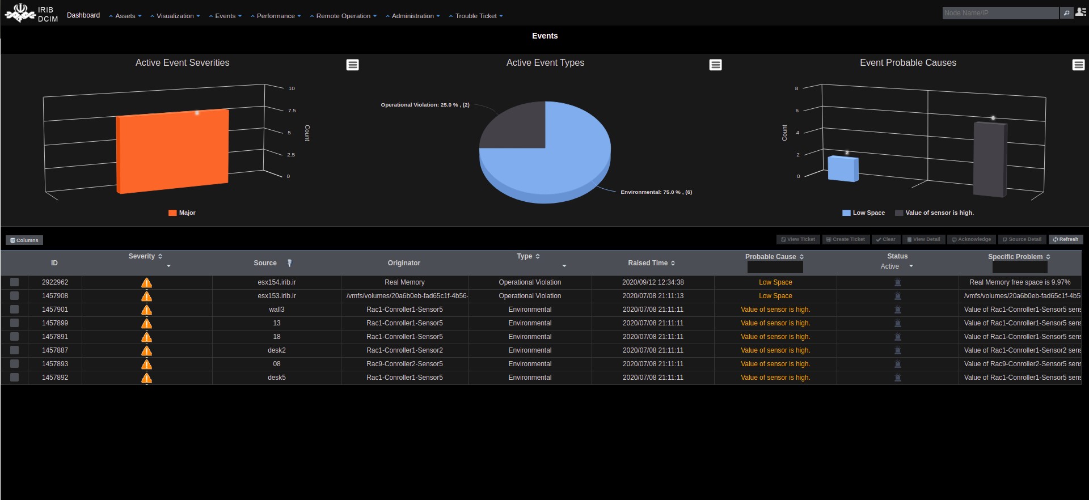Open the Severity column filter dropdown arrow
The image size is (1089, 500).
[168, 266]
